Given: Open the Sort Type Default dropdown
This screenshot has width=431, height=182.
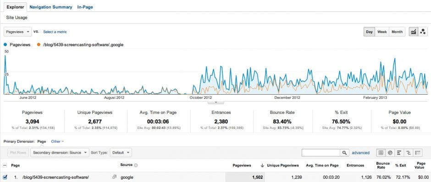Looking at the screenshot, I should coord(121,153).
